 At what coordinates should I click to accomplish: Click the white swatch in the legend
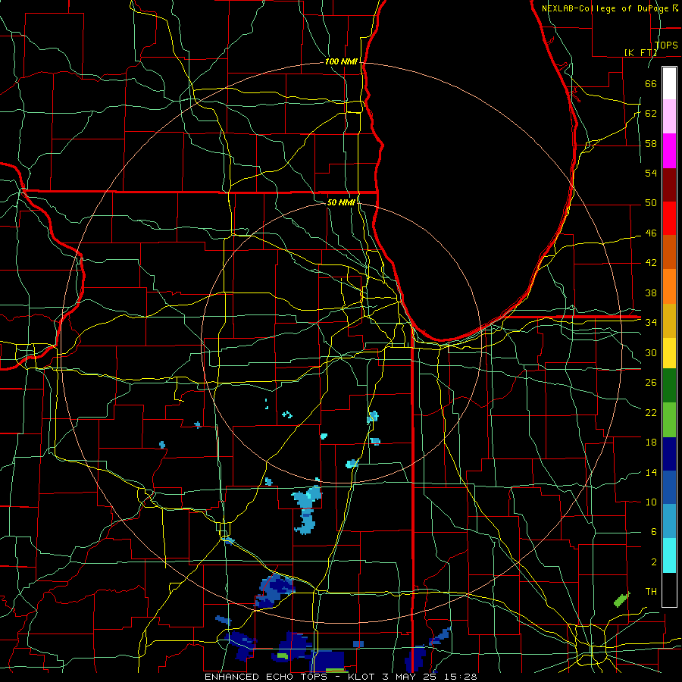669,83
